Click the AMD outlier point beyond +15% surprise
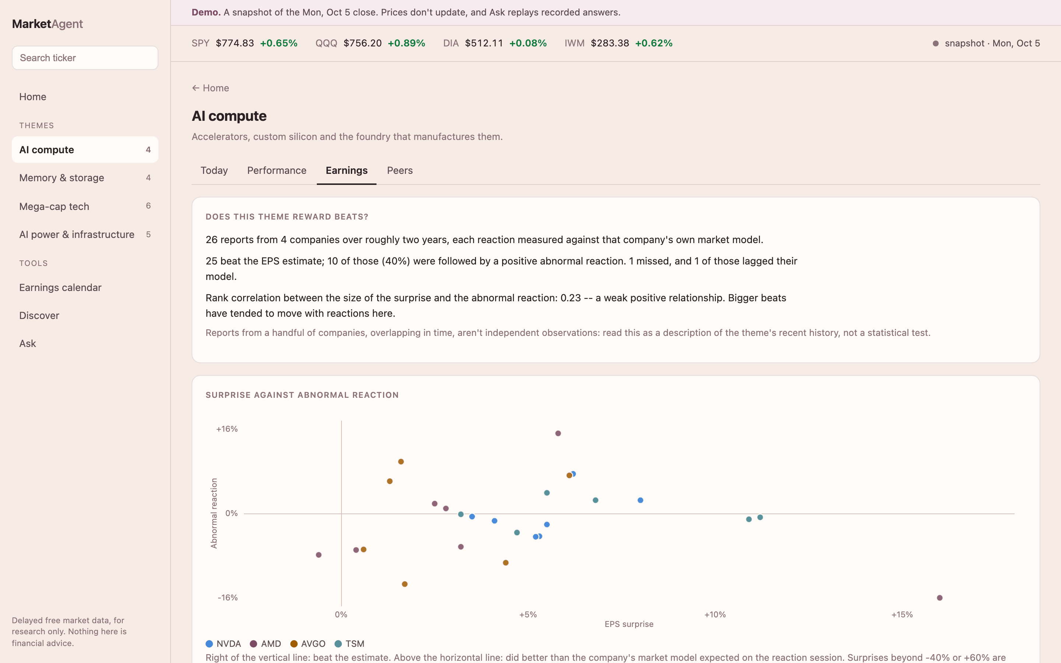This screenshot has height=663, width=1061. (939, 598)
